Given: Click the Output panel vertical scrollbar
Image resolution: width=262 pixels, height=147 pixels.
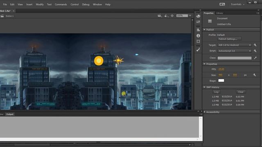Looking at the screenshot, I should click(x=201, y=127).
